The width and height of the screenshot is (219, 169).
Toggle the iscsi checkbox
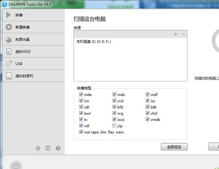pos(114,119)
